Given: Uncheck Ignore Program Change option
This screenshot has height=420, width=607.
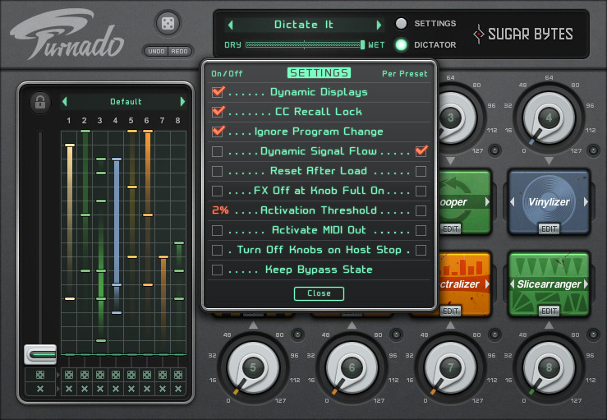Looking at the screenshot, I should point(218,132).
